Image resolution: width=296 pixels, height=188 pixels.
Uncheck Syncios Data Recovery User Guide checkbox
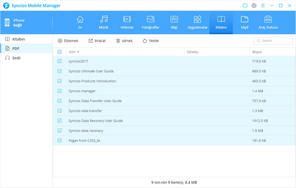(x=60, y=121)
